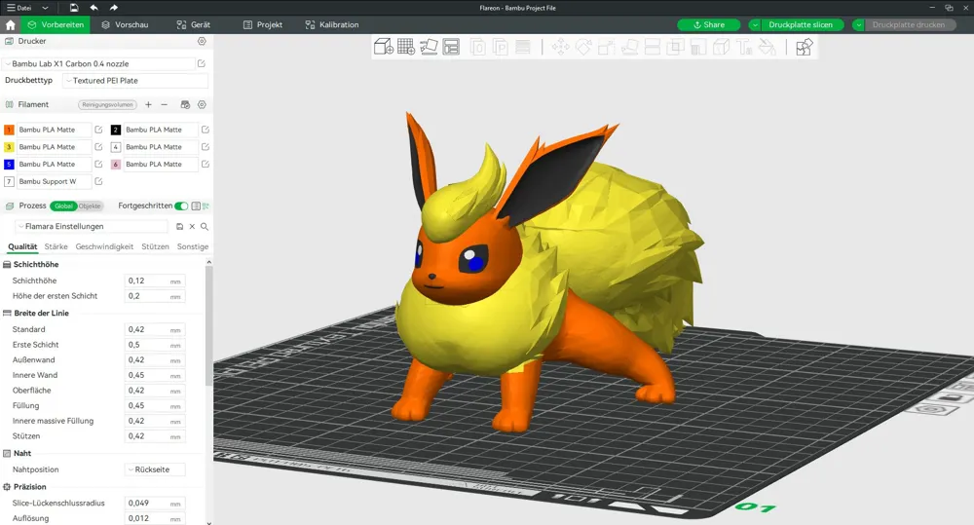This screenshot has height=525, width=974.
Task: Select the Move tool in viewport toolbar
Action: [x=560, y=47]
